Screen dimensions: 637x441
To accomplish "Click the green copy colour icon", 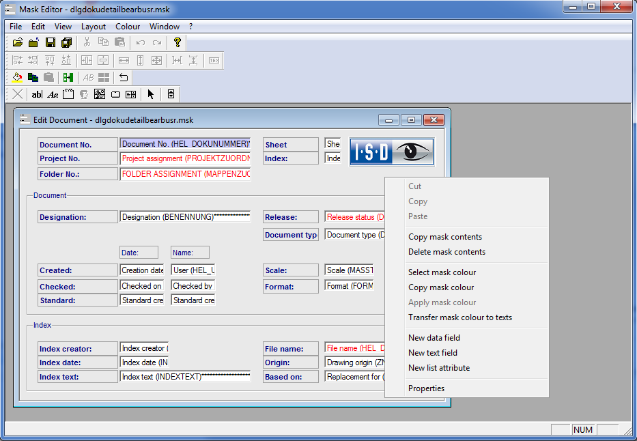I will 33,77.
